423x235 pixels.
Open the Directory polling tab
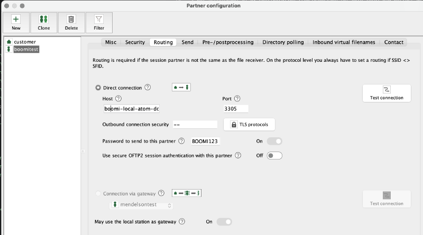[283, 42]
